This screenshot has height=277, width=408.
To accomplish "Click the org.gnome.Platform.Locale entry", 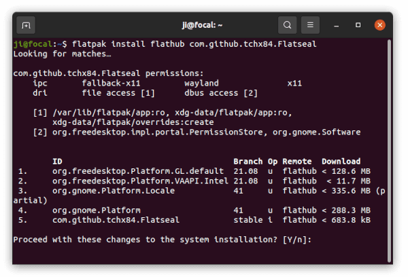I will (114, 191).
